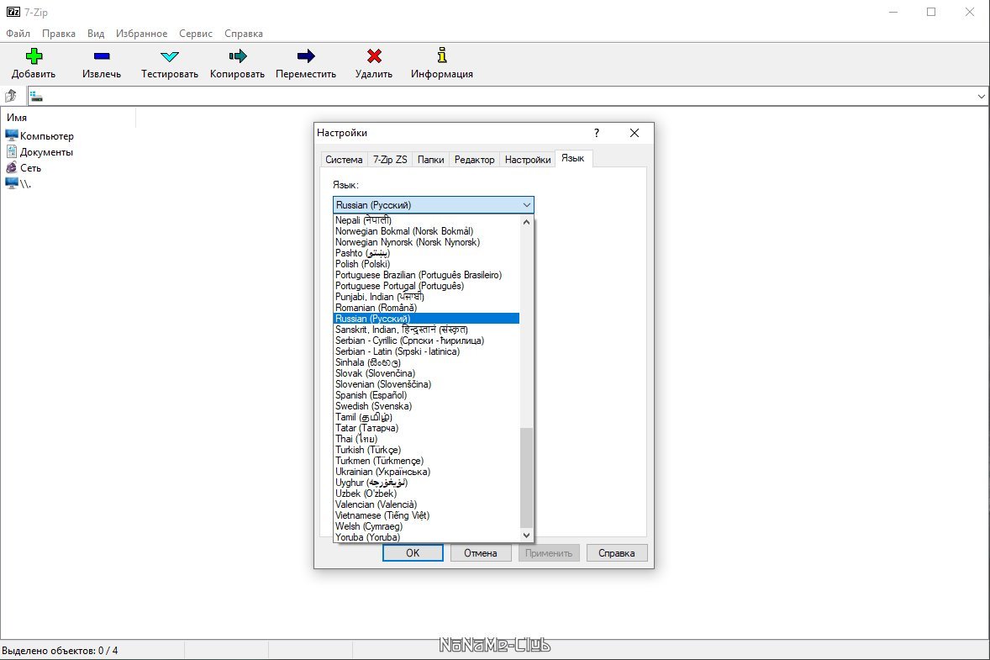This screenshot has height=660, width=990.
Task: Click the Копировать (Copy) arrow icon
Action: (x=237, y=56)
